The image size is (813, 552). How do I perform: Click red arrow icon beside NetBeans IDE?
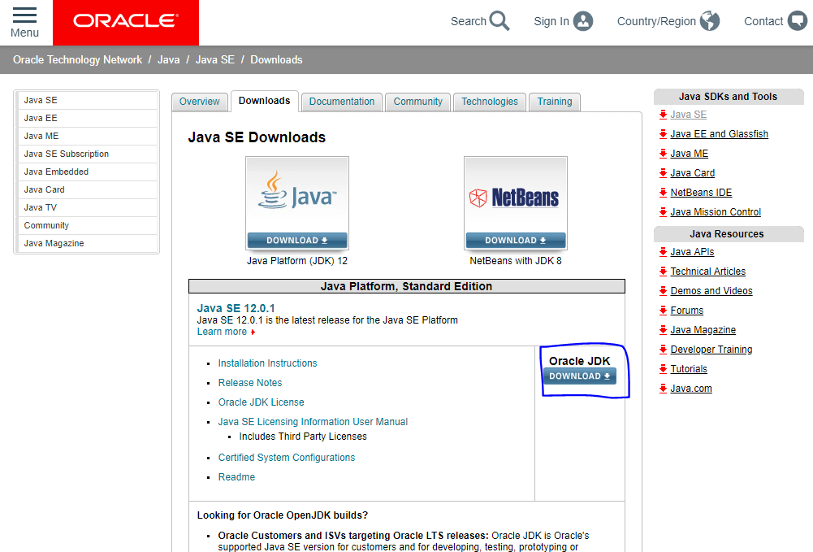[x=663, y=193]
